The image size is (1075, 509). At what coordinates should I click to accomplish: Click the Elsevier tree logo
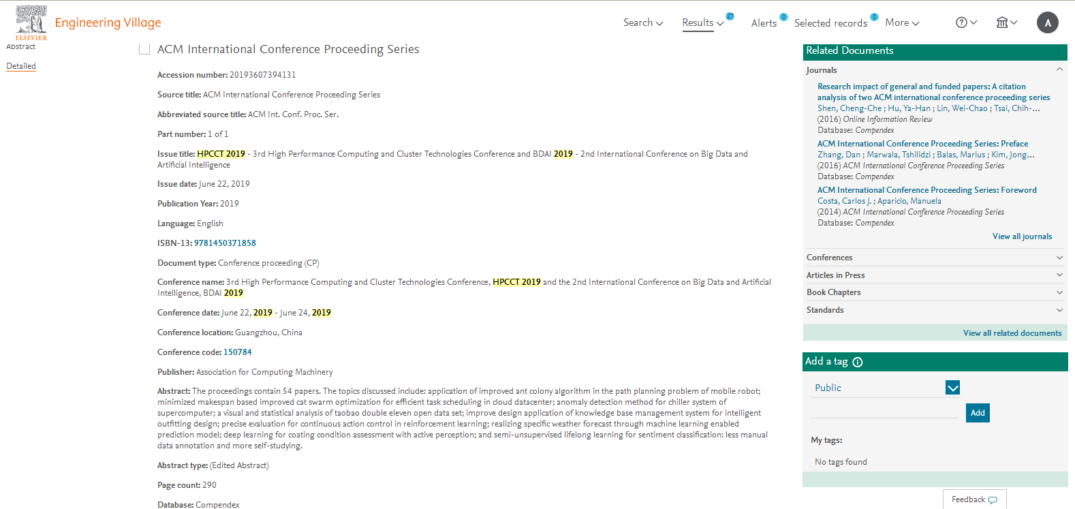tap(31, 22)
